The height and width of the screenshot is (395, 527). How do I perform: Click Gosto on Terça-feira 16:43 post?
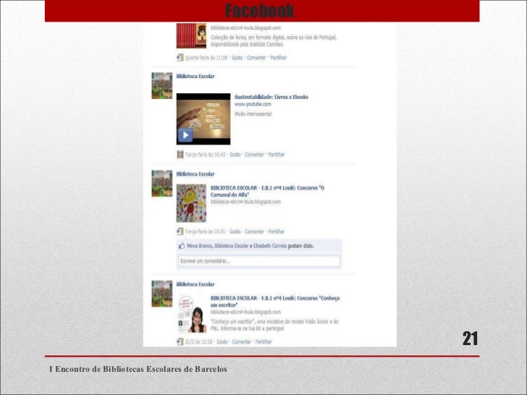pos(235,155)
